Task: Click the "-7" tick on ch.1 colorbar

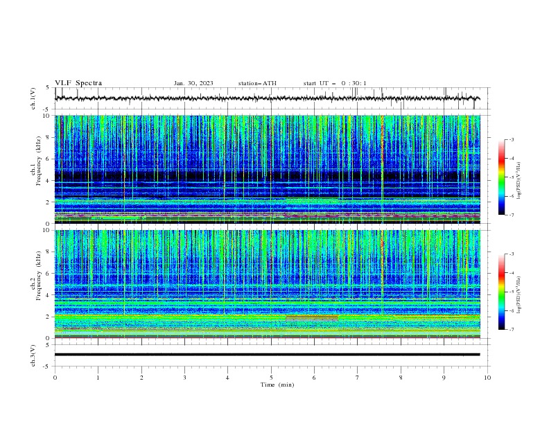Action: pos(511,215)
